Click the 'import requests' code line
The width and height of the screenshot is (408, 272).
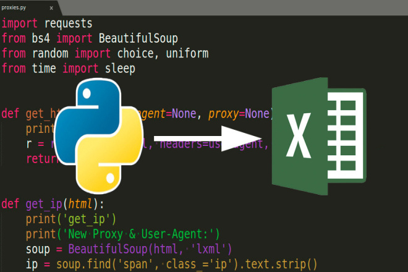[x=47, y=23]
